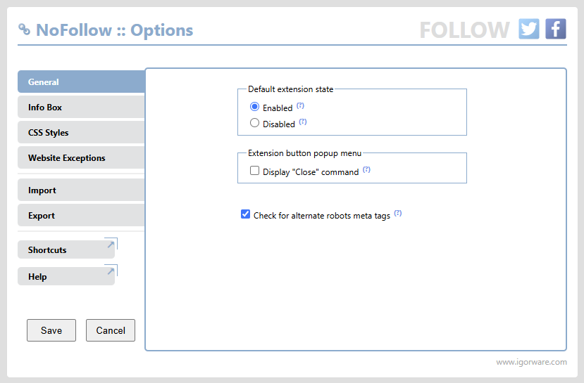Open the Import section
The height and width of the screenshot is (383, 584).
point(80,190)
